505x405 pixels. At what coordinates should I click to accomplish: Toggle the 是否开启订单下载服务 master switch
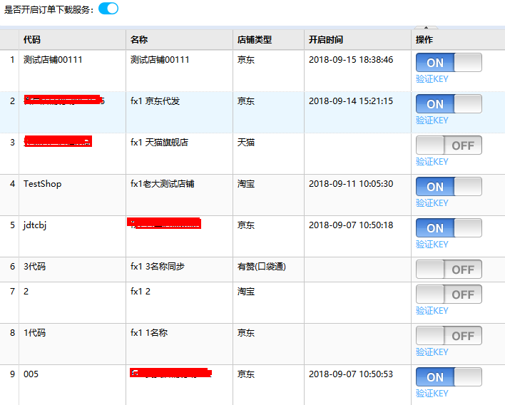108,9
